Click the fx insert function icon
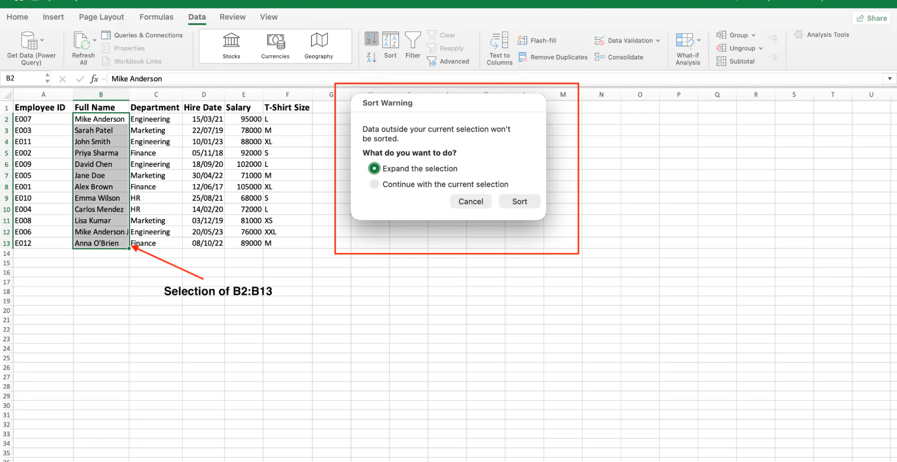 (94, 79)
